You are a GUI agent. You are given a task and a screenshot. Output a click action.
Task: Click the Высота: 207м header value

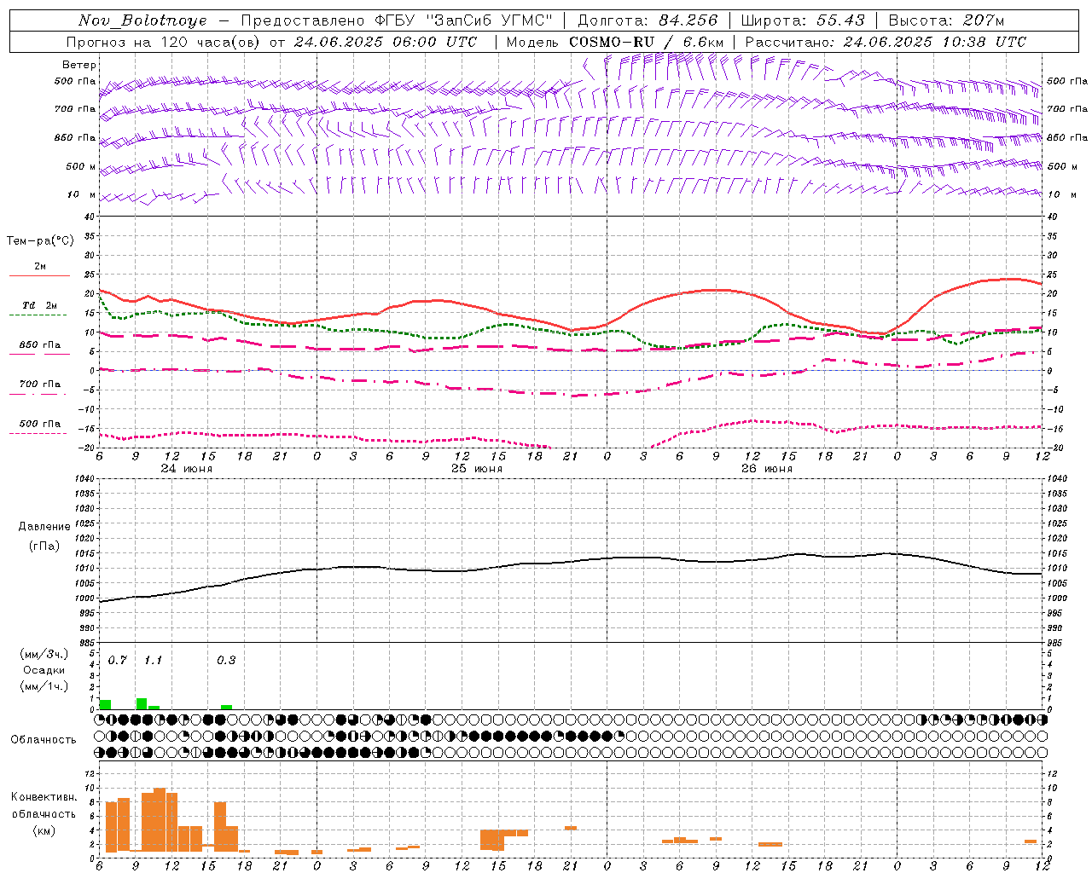(946, 20)
